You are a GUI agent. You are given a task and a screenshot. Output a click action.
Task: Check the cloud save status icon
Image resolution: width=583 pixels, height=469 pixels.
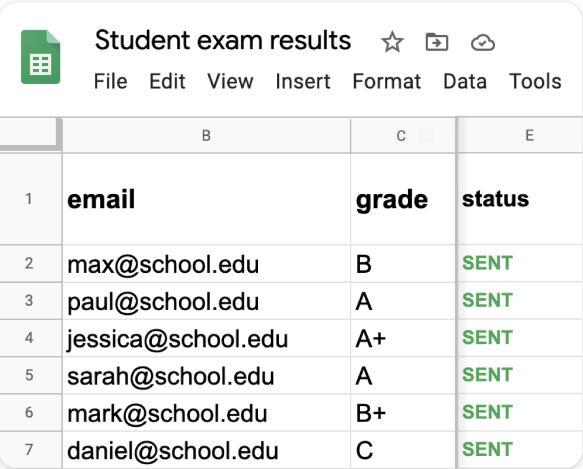pyautogui.click(x=482, y=42)
